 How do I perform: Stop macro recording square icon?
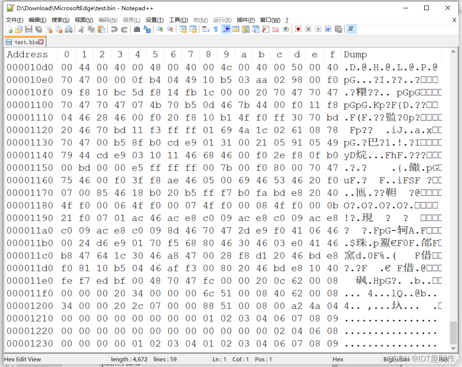tap(308, 29)
